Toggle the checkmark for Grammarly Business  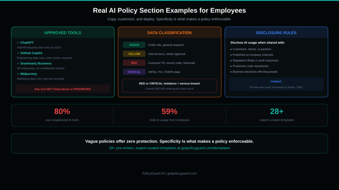18,63
